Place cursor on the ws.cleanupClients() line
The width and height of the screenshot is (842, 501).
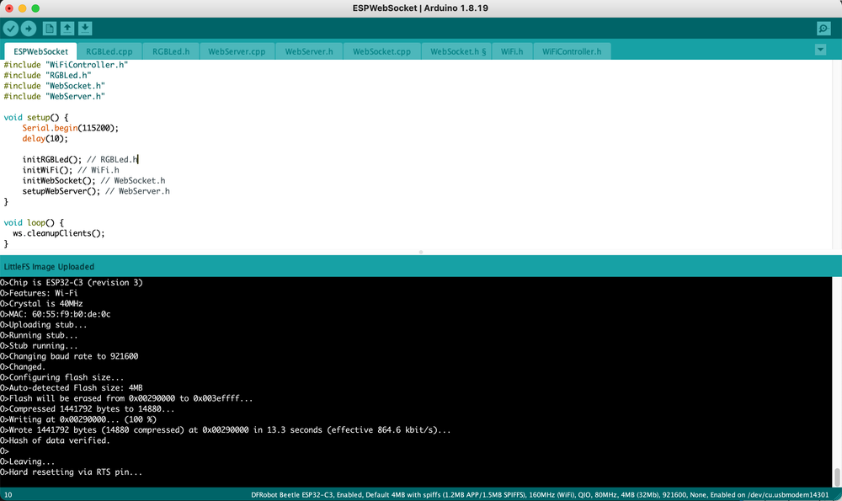point(59,233)
